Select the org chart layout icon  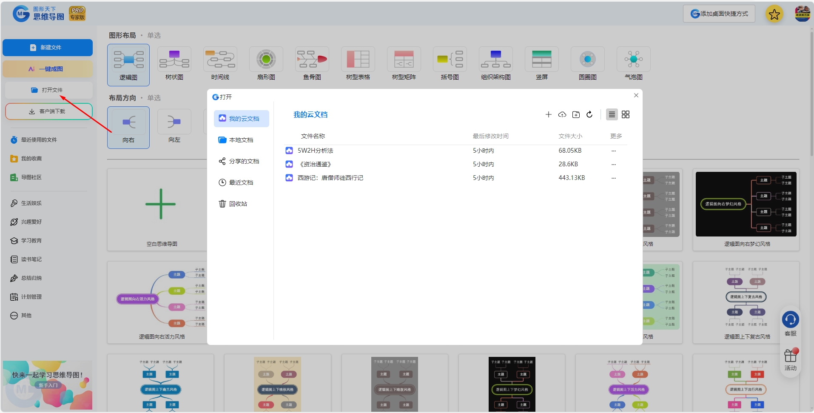coord(496,60)
